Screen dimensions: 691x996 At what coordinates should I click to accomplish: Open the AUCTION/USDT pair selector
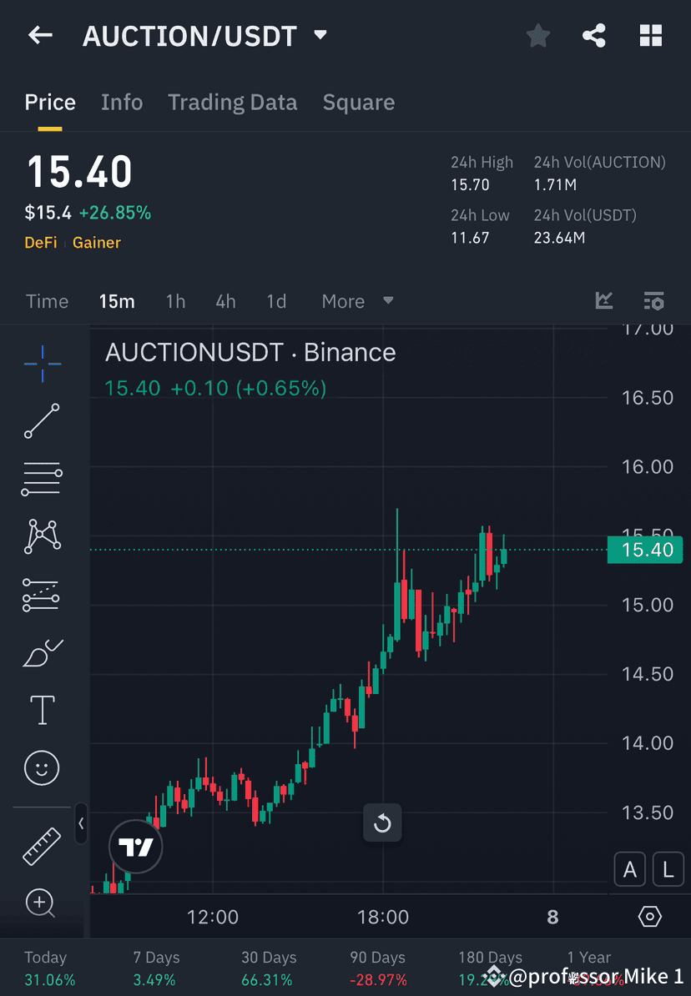click(200, 35)
